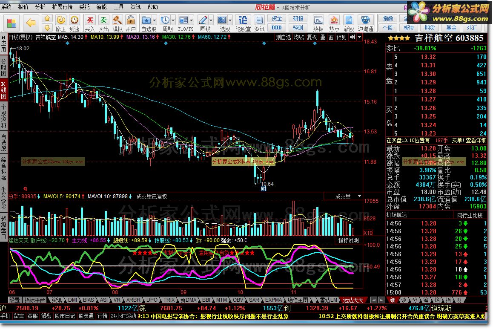The height and width of the screenshot is (329, 493).
Task: Select the 画线 pencil drawing tool
Action: click(203, 20)
